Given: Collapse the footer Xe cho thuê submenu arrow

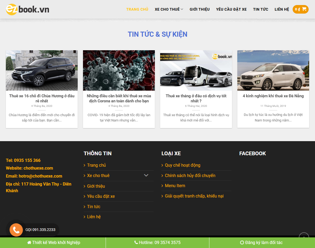Looking at the screenshot, I should point(146,175).
